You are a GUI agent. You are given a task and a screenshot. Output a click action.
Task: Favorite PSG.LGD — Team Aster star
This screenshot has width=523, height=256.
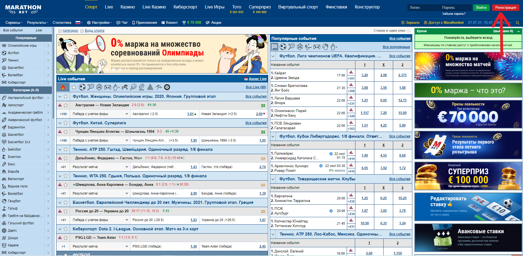tap(66, 238)
